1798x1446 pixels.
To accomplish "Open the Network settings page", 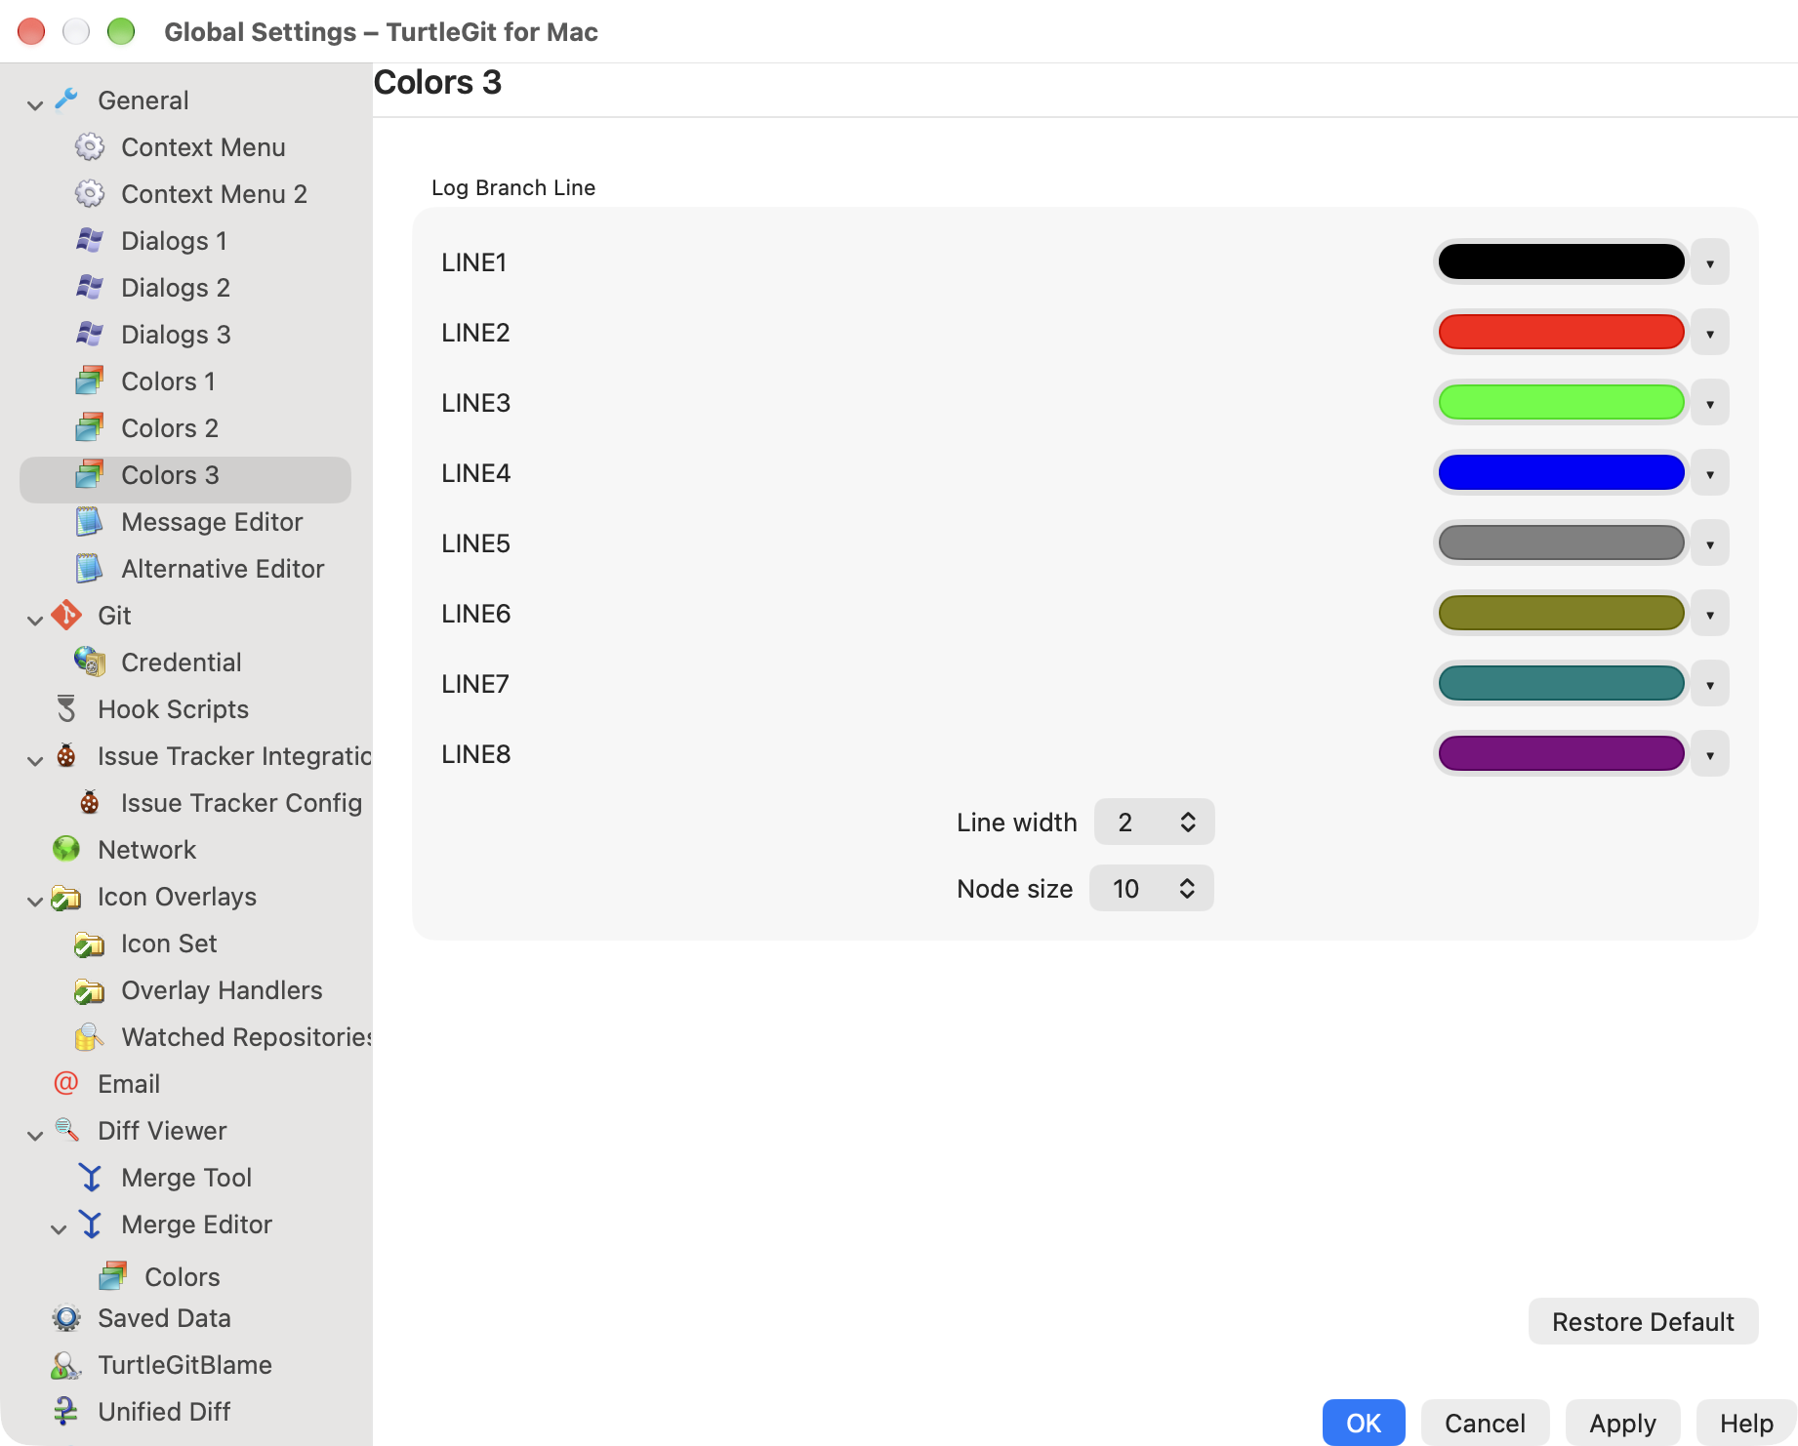I will click(146, 849).
